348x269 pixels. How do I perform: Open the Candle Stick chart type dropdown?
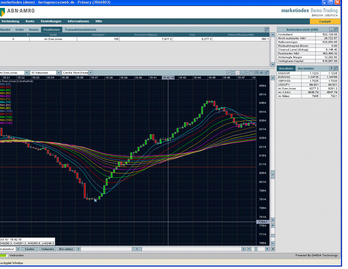click(x=91, y=73)
